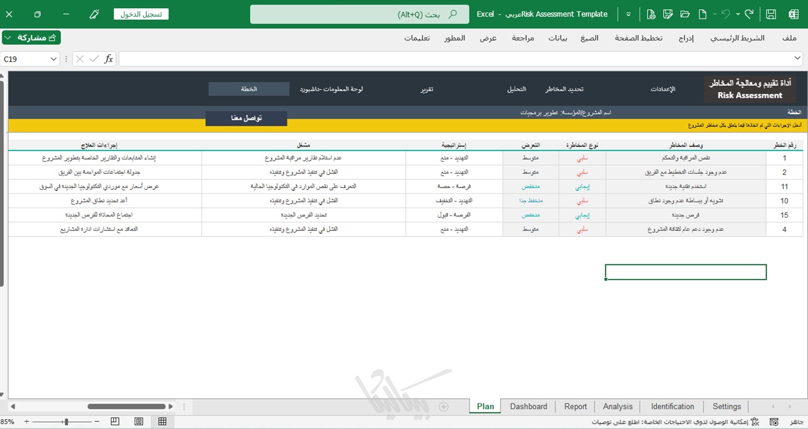Switch to الشريط الرئيسي home ribbon tab

tap(737, 38)
